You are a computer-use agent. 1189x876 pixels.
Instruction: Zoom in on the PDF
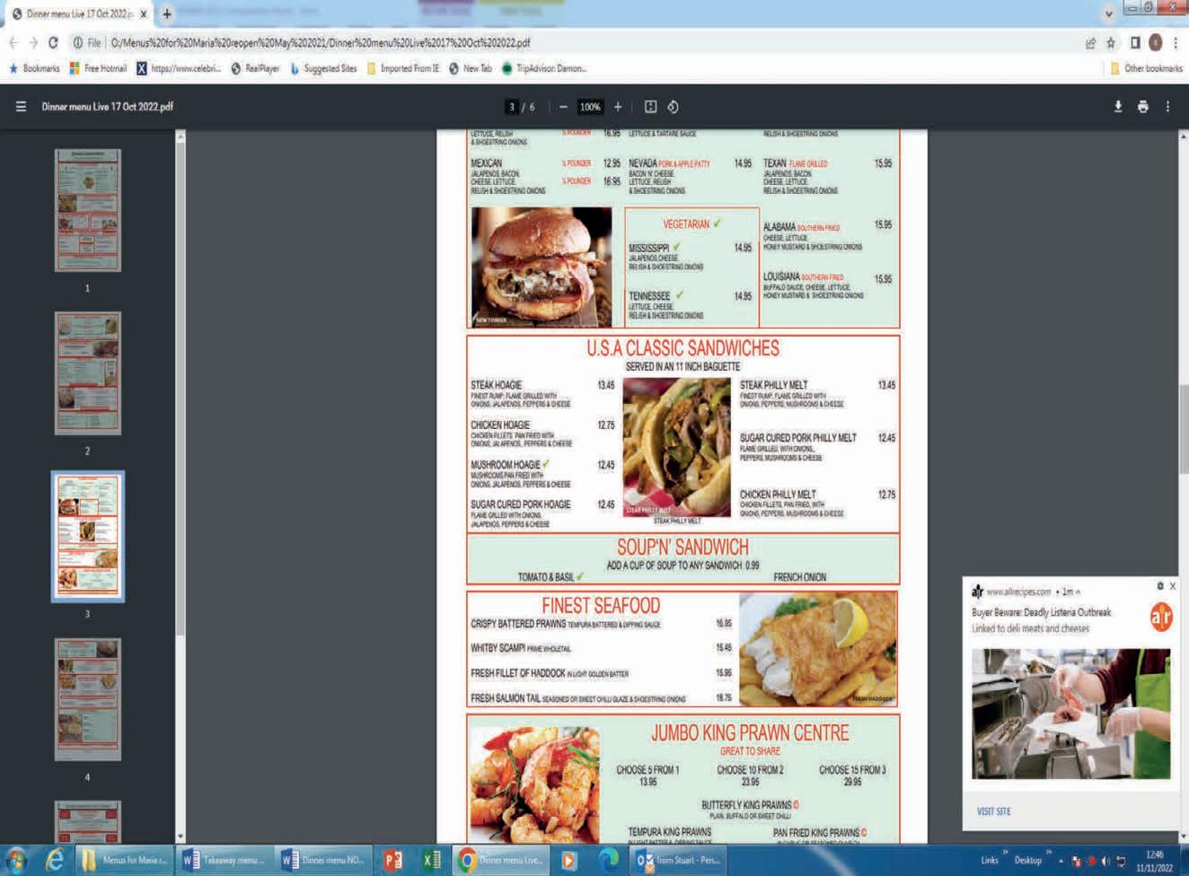click(617, 106)
